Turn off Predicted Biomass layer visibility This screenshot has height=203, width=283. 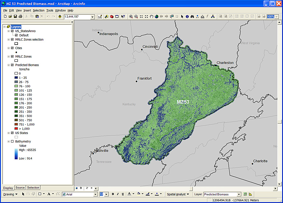[x=12, y=65]
